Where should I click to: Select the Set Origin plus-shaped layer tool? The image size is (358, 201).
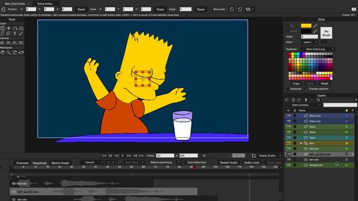[x=9, y=28]
